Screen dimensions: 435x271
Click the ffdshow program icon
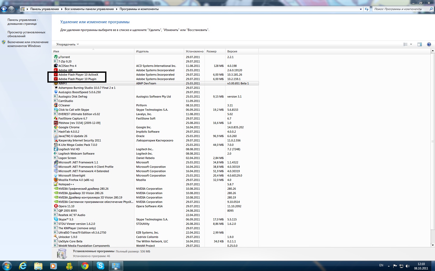point(56,123)
